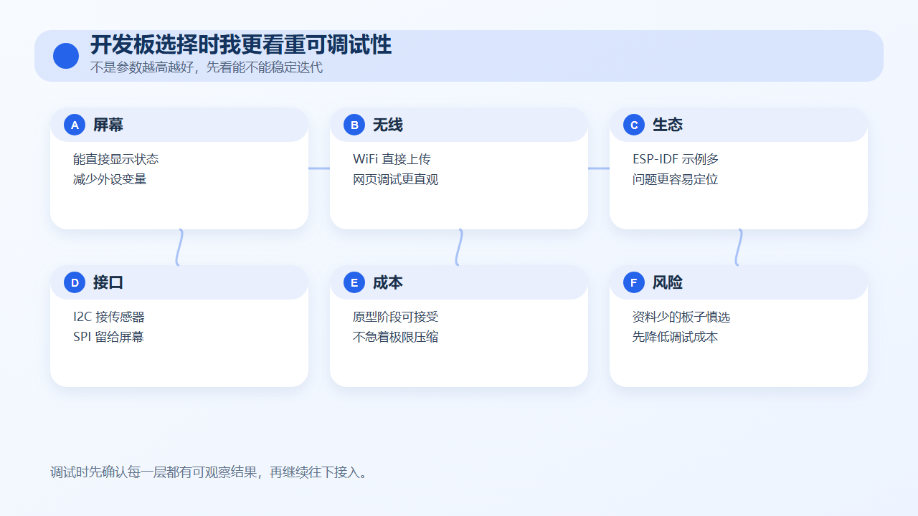Select the line 问题更容易定位
The image size is (918, 516).
(676, 179)
